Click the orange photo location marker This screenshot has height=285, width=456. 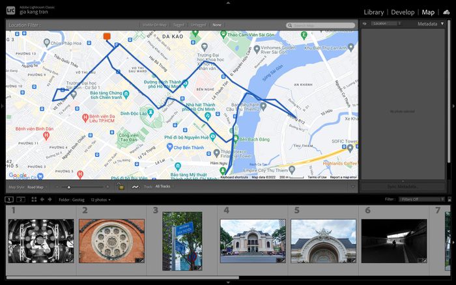[107, 36]
